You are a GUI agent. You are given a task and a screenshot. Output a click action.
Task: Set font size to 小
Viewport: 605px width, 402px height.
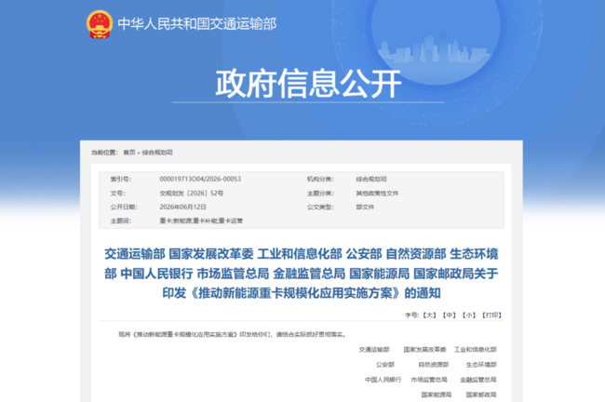pos(469,315)
